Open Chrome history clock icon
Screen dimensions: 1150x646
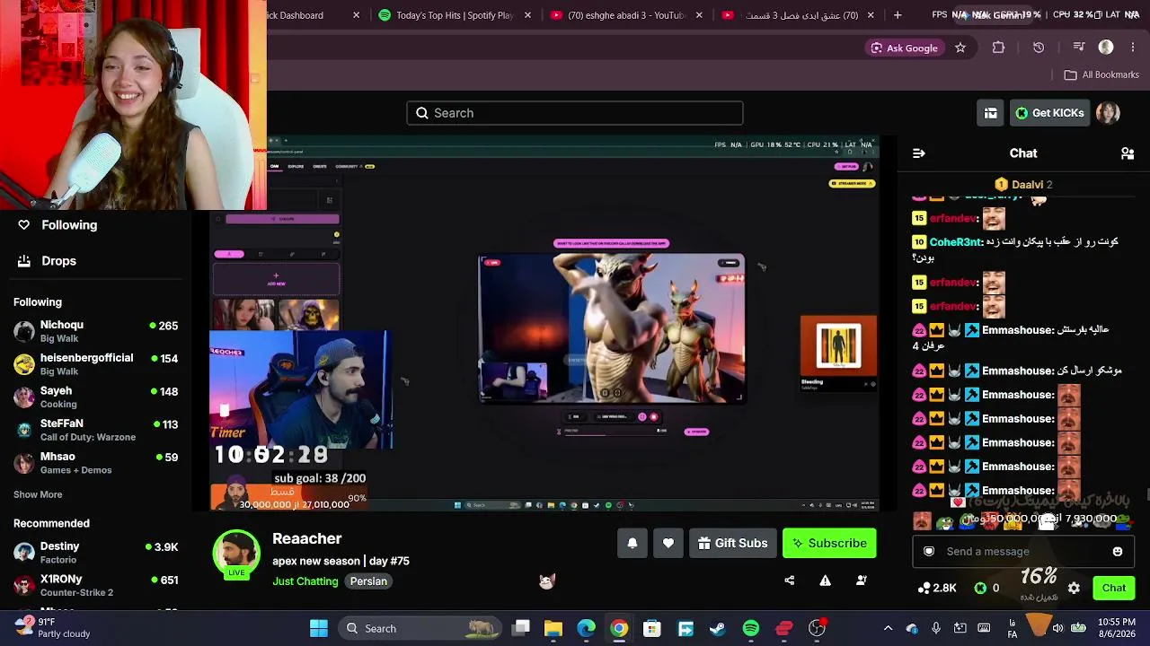point(1039,48)
